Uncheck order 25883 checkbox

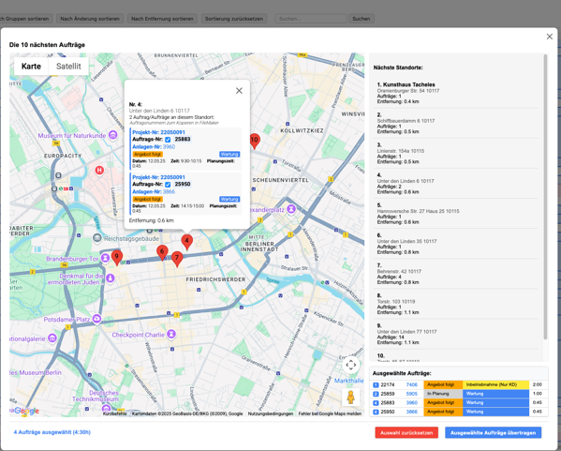pos(168,140)
